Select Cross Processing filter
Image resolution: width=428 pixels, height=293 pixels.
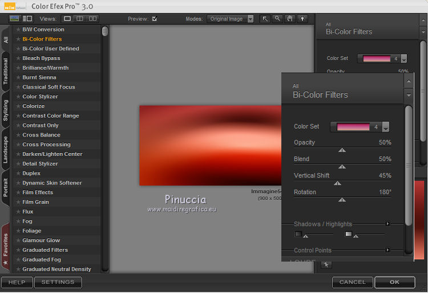tap(57, 145)
